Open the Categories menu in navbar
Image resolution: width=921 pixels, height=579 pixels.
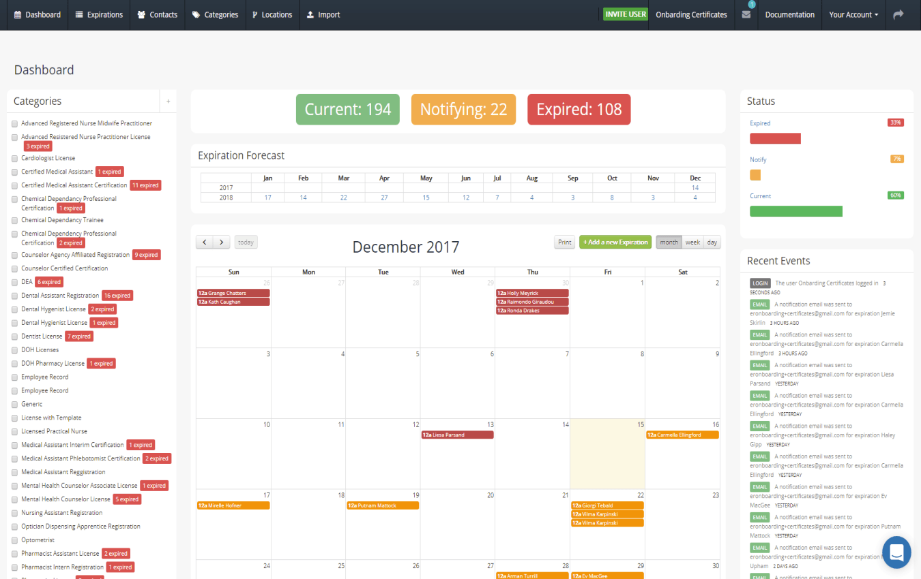point(215,14)
